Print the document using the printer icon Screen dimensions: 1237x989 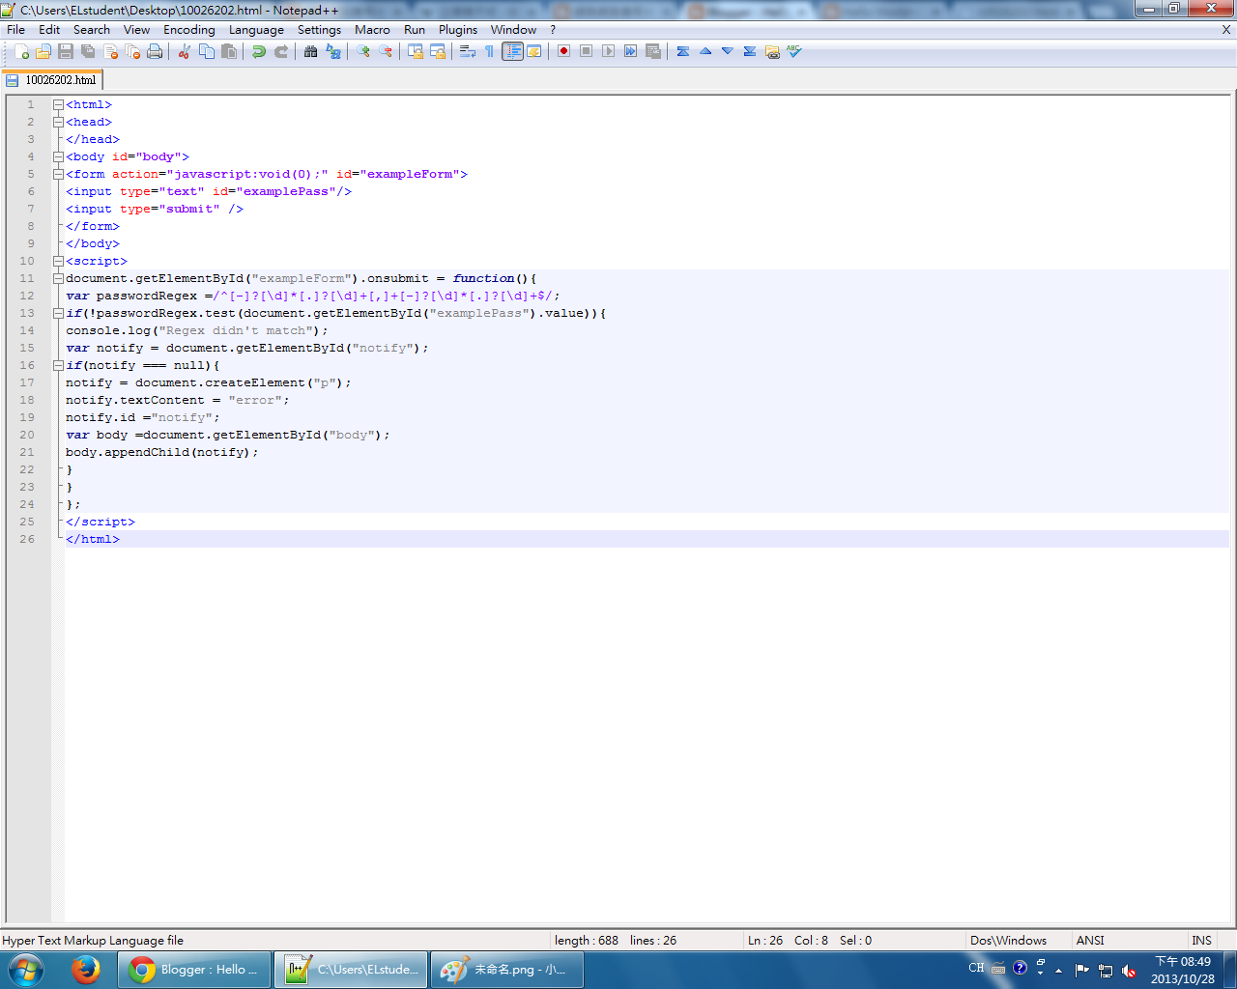[155, 51]
